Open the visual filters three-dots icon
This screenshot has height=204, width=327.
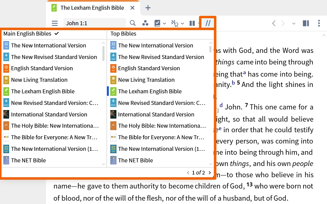tap(145, 23)
